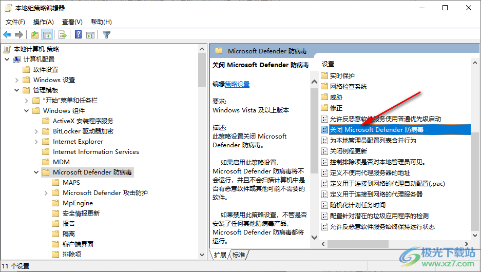Click the Forward arrow toolbar icon
The width and height of the screenshot is (481, 272).
click(19, 35)
